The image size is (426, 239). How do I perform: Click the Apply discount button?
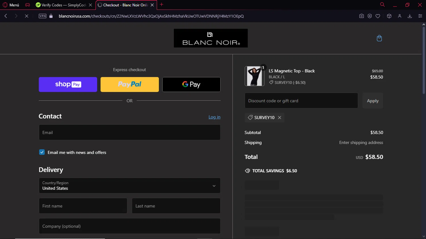click(x=373, y=101)
